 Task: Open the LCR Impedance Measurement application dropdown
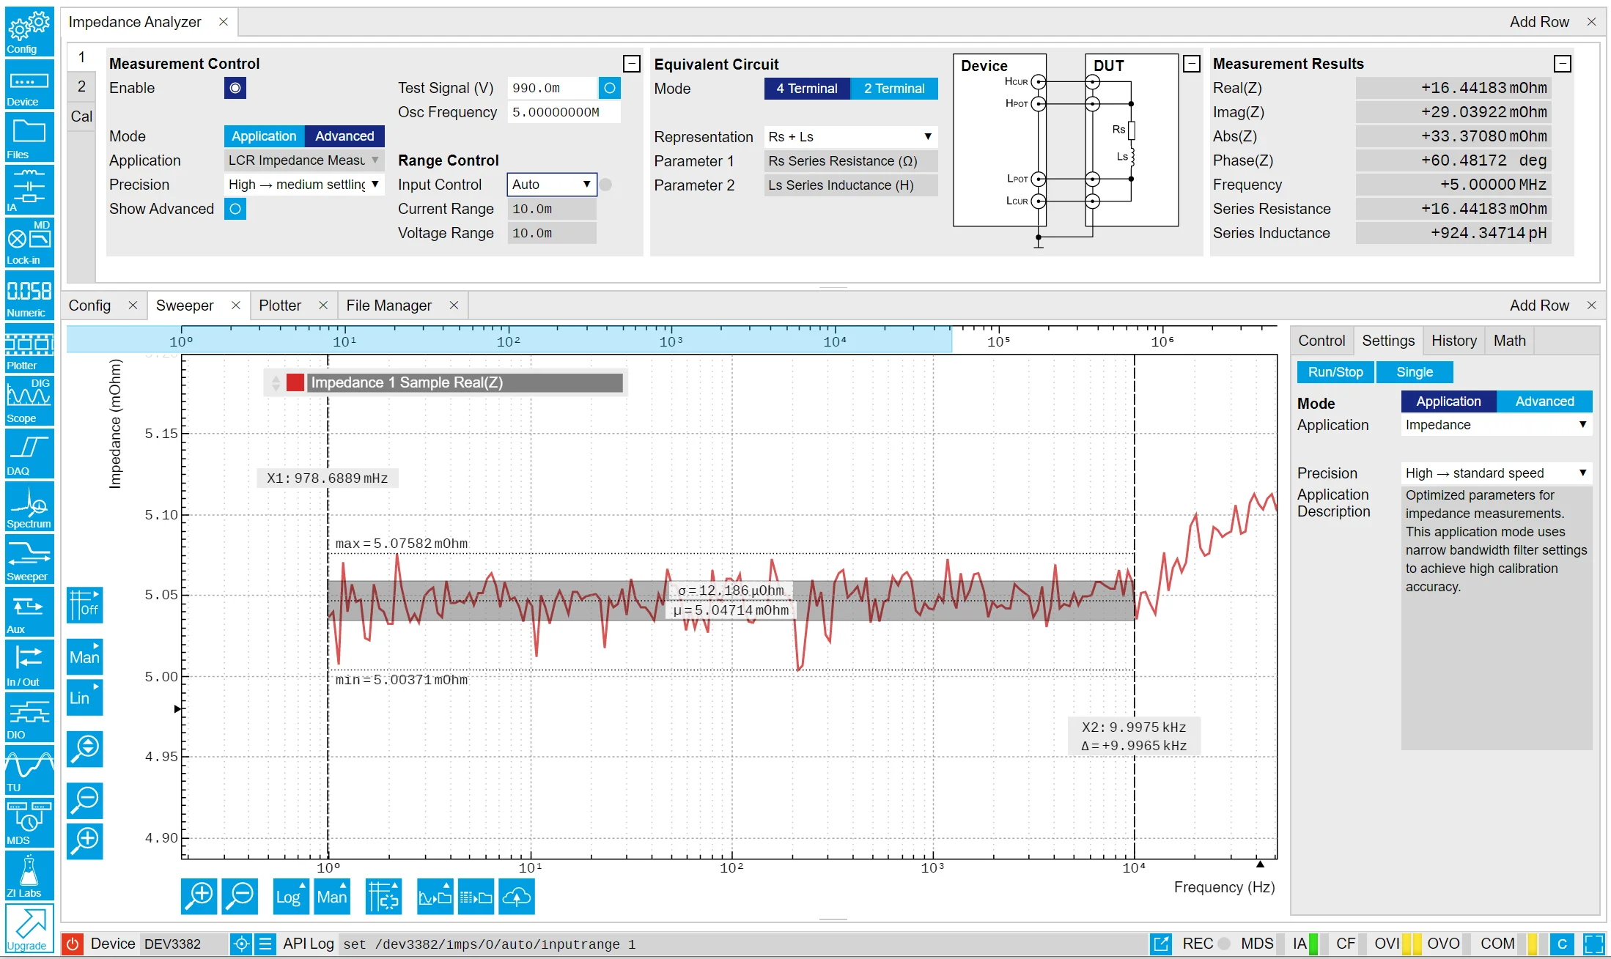click(304, 160)
